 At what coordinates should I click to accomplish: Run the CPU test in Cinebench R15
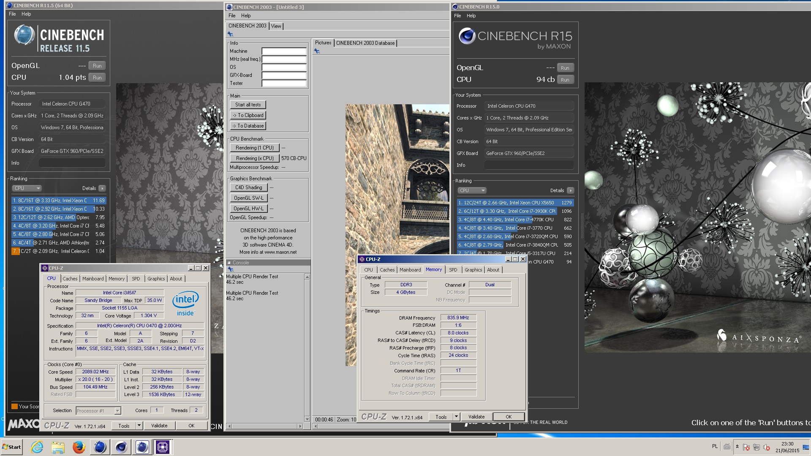click(x=565, y=80)
